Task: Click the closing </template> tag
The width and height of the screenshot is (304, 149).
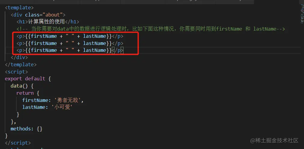Action: pos(20,64)
